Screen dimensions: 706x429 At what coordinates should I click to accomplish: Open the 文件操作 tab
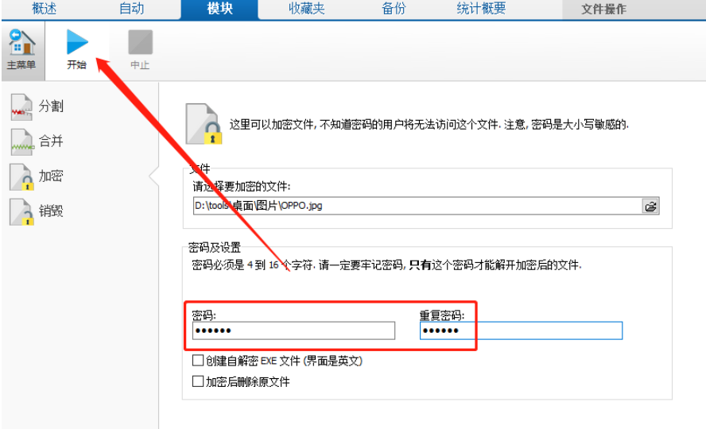click(603, 9)
